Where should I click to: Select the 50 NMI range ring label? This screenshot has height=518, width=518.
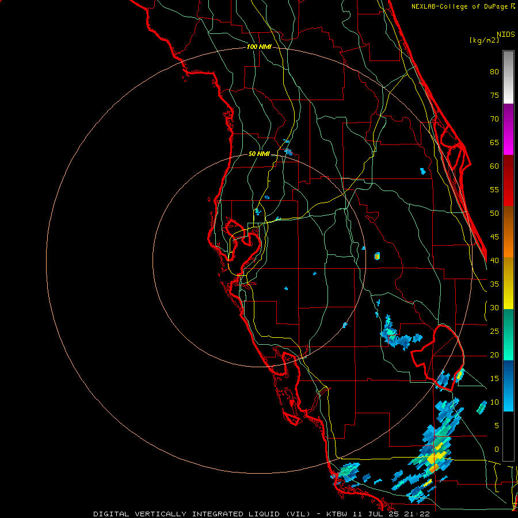click(259, 154)
